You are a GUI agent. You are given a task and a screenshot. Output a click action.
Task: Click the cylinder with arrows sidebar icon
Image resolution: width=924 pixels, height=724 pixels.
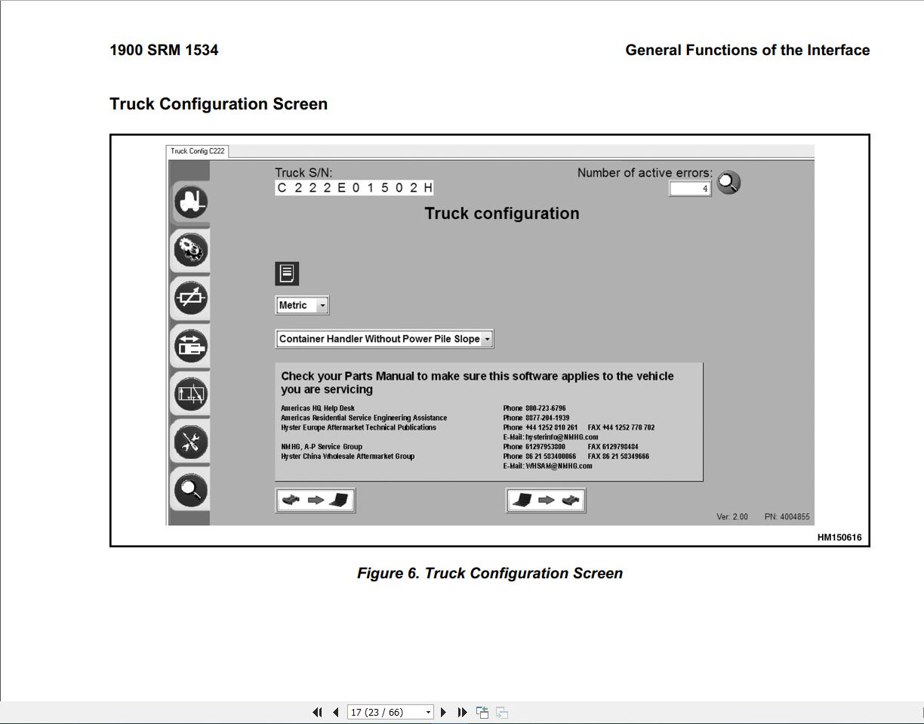pos(191,346)
